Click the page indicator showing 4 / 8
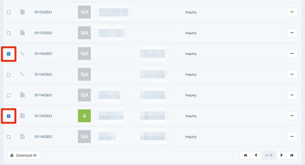Image resolution: width=305 pixels, height=165 pixels. click(x=269, y=155)
